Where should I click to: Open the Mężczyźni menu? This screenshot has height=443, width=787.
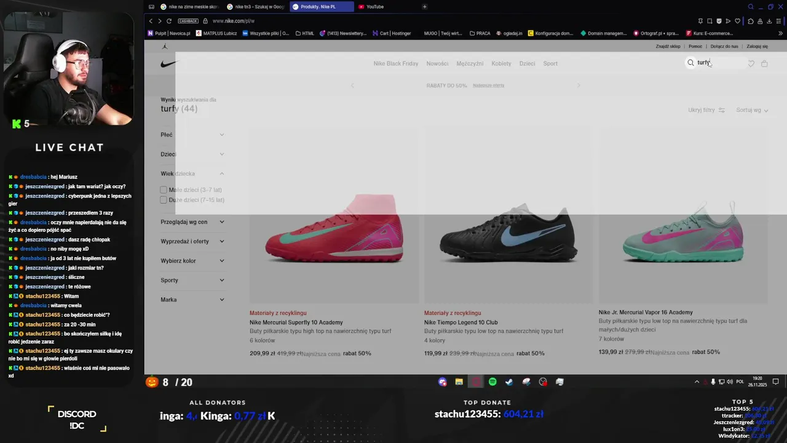[x=470, y=63]
